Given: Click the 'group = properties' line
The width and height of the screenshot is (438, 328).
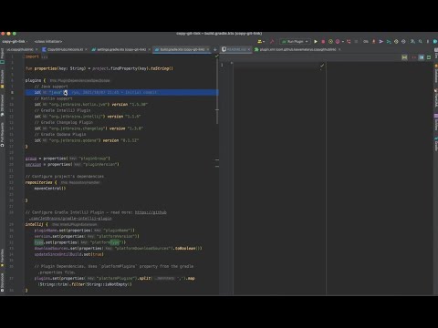Looking at the screenshot, I should (68, 159).
